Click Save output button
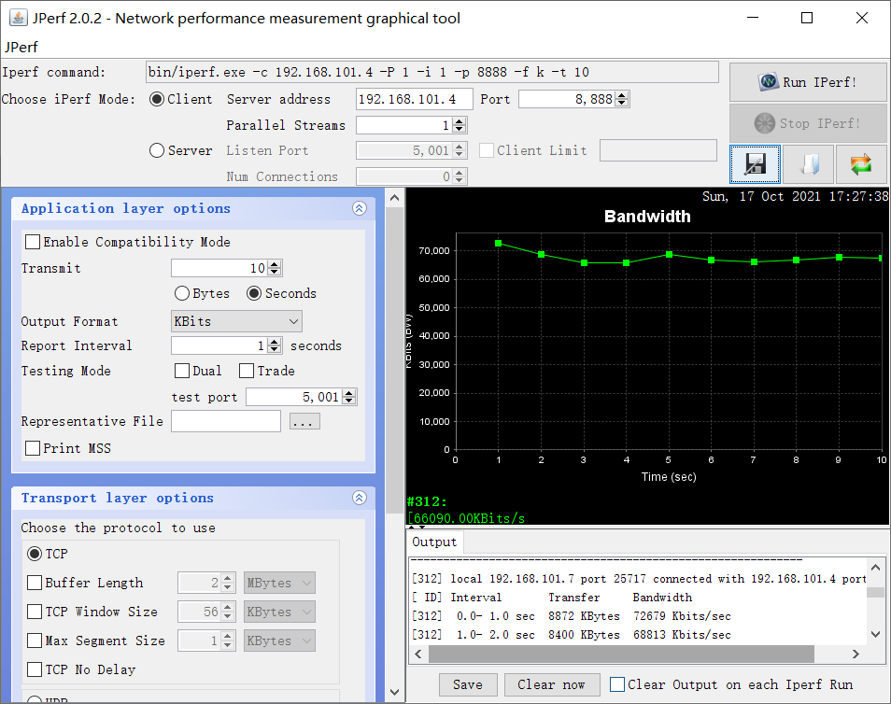 point(468,684)
